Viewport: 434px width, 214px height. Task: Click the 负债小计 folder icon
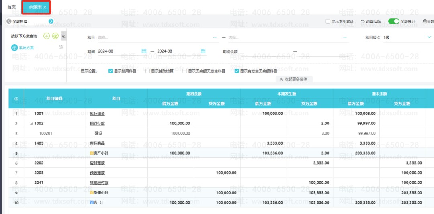pyautogui.click(x=92, y=192)
